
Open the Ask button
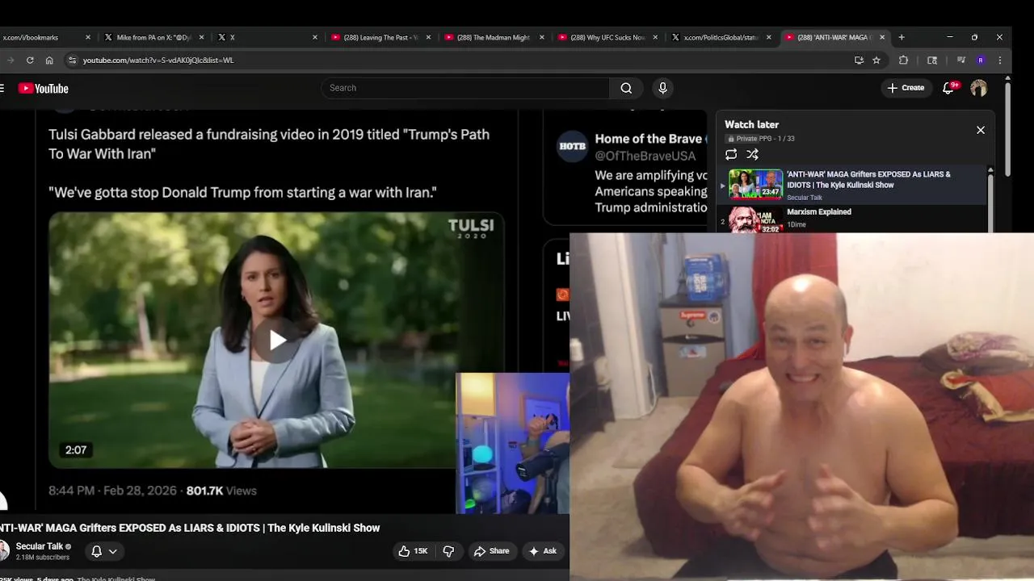[x=542, y=551]
